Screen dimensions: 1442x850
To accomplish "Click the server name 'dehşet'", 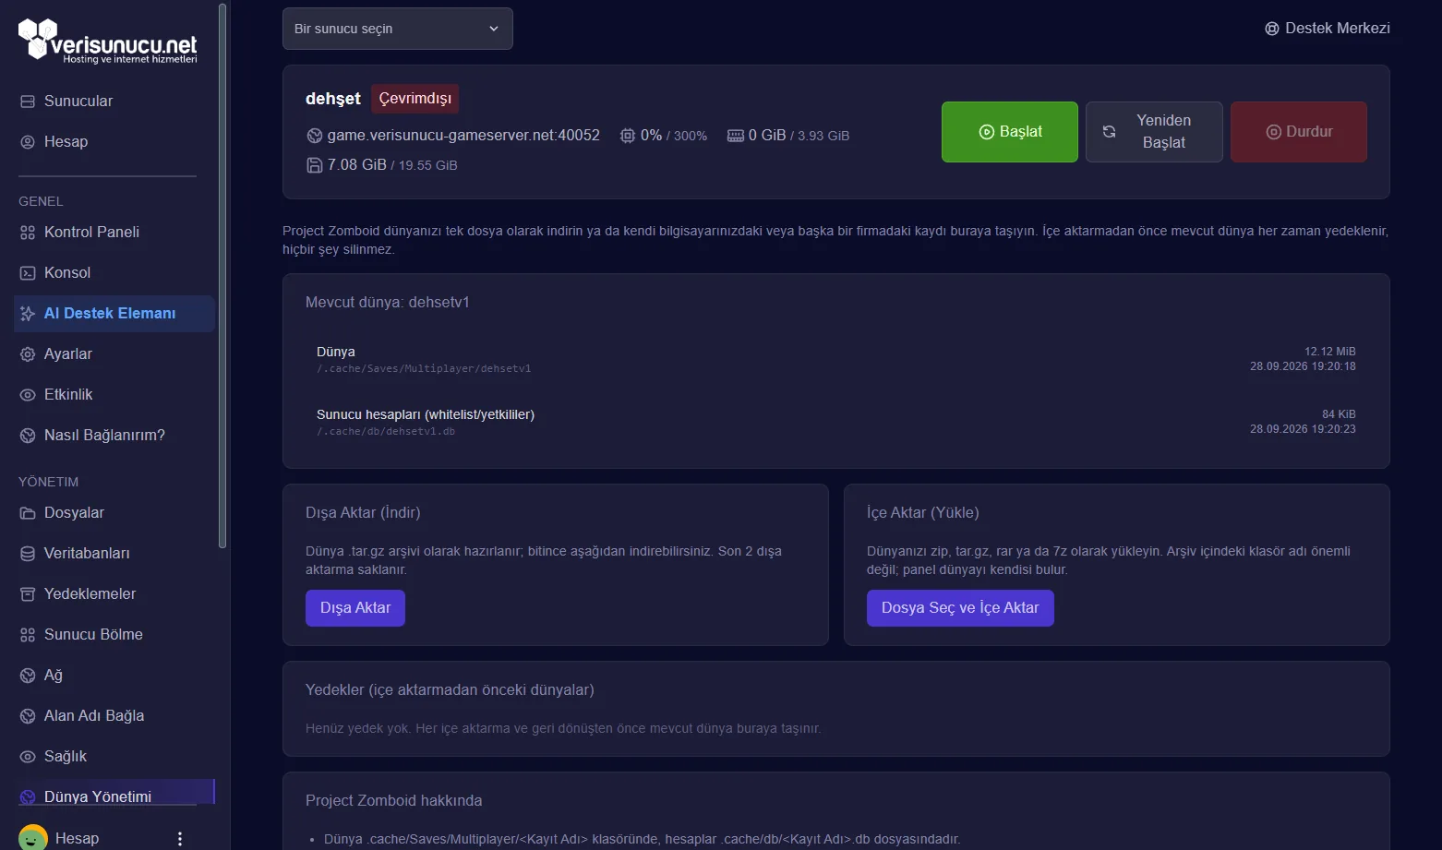I will [333, 99].
